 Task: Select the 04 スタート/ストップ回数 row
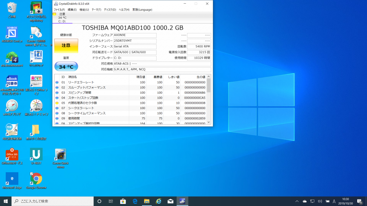[130, 98]
